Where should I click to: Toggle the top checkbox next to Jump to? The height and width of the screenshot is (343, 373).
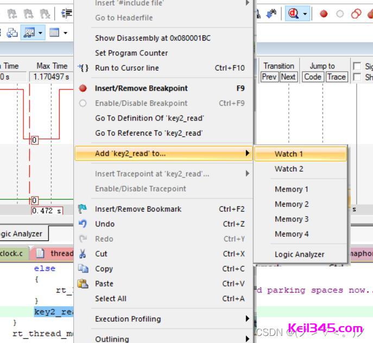point(357,66)
